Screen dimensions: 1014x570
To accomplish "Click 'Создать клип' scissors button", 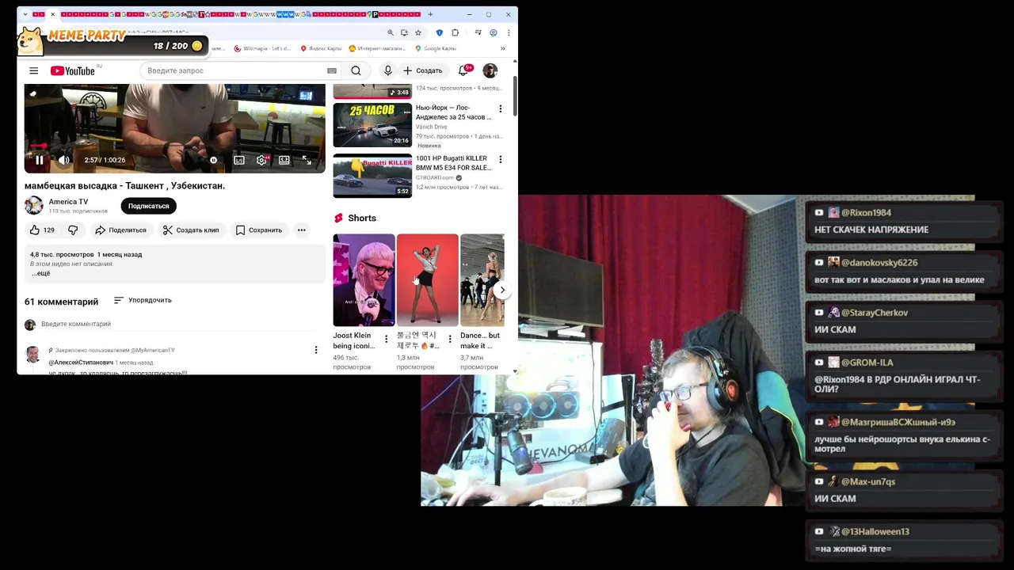I will 190,230.
